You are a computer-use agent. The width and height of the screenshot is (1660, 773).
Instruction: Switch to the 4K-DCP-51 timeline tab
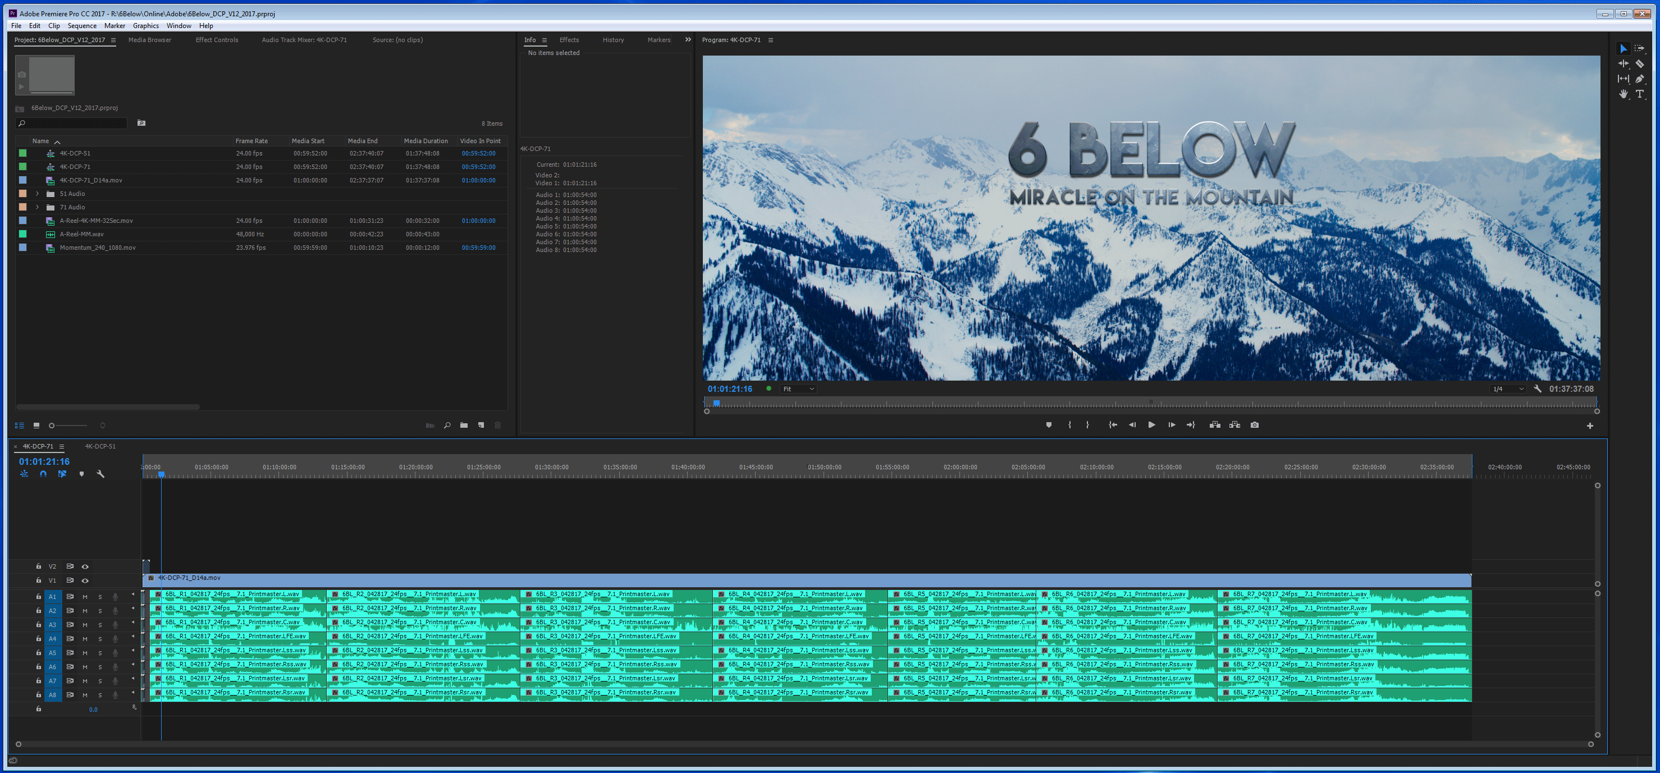[100, 446]
